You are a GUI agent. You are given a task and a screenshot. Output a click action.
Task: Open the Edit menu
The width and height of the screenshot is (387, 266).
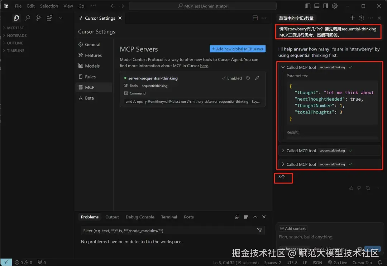pos(31,6)
